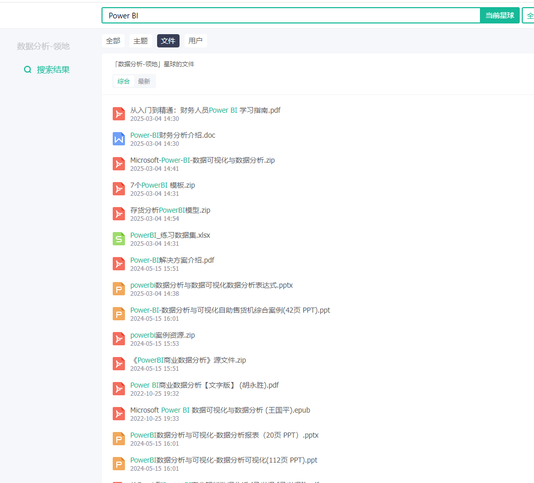Sort results by 最新
The image size is (534, 483).
click(x=144, y=82)
